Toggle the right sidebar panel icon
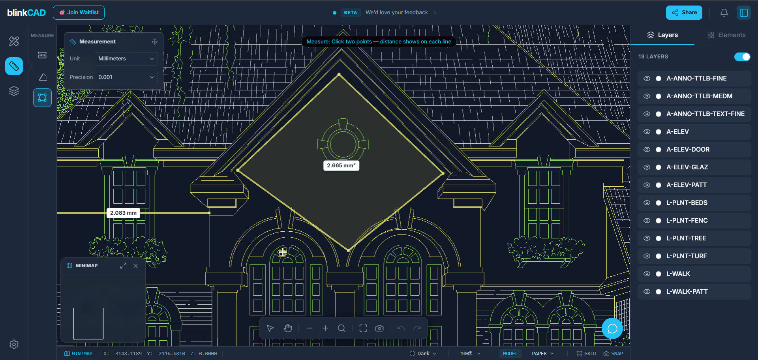758x360 pixels. pos(744,13)
